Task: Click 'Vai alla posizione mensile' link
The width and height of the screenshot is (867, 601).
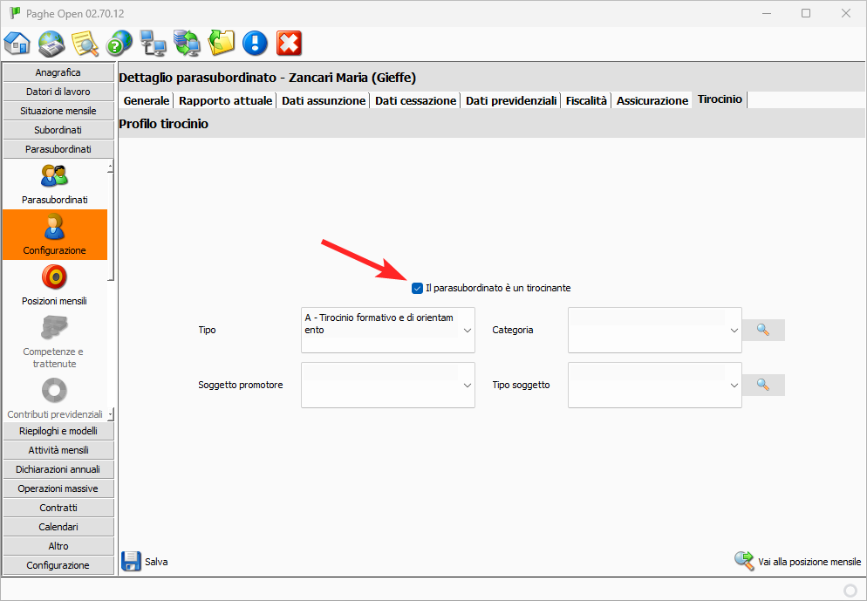Action: click(798, 562)
